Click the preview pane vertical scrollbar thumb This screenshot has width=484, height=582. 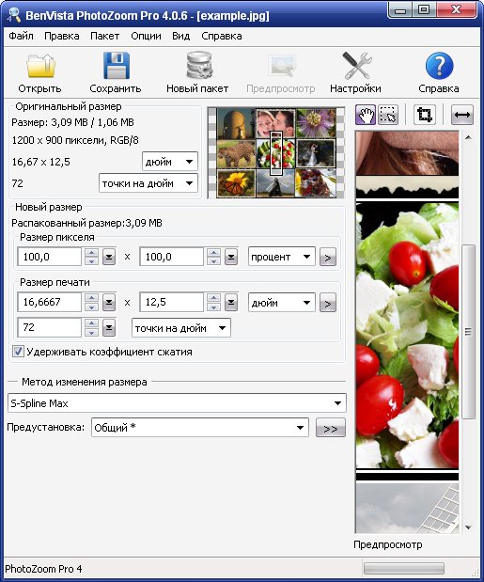click(x=469, y=332)
